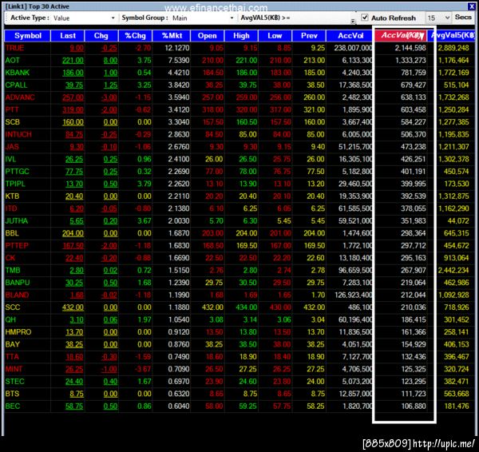Select the BTS symbol
This screenshot has height=452, width=479.
pyautogui.click(x=12, y=394)
